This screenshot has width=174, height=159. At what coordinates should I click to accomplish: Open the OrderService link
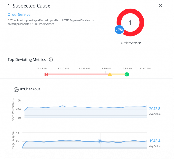(19, 15)
